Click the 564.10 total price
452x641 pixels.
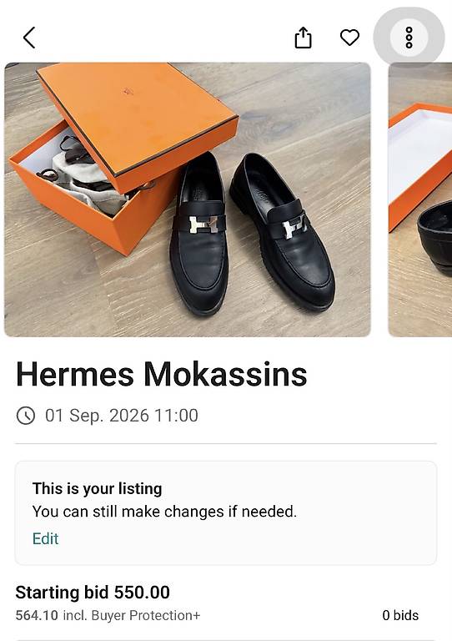tap(37, 615)
